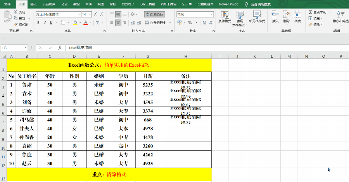Open the number format 常规 dropdown
The image size is (349, 182).
212,14
